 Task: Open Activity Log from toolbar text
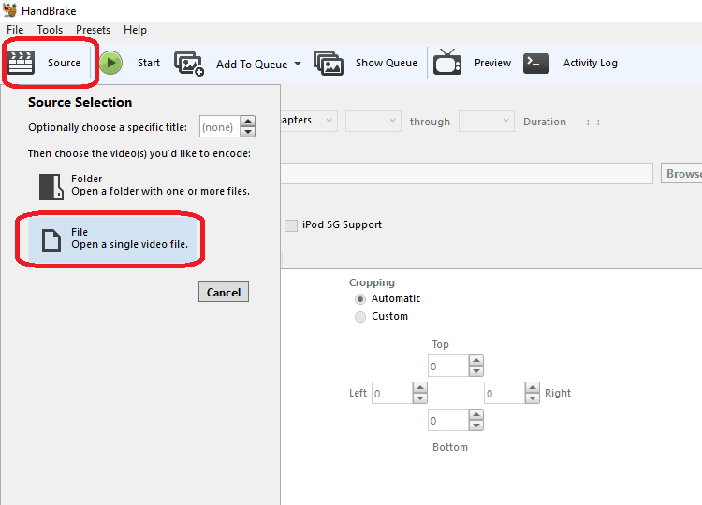[x=590, y=63]
